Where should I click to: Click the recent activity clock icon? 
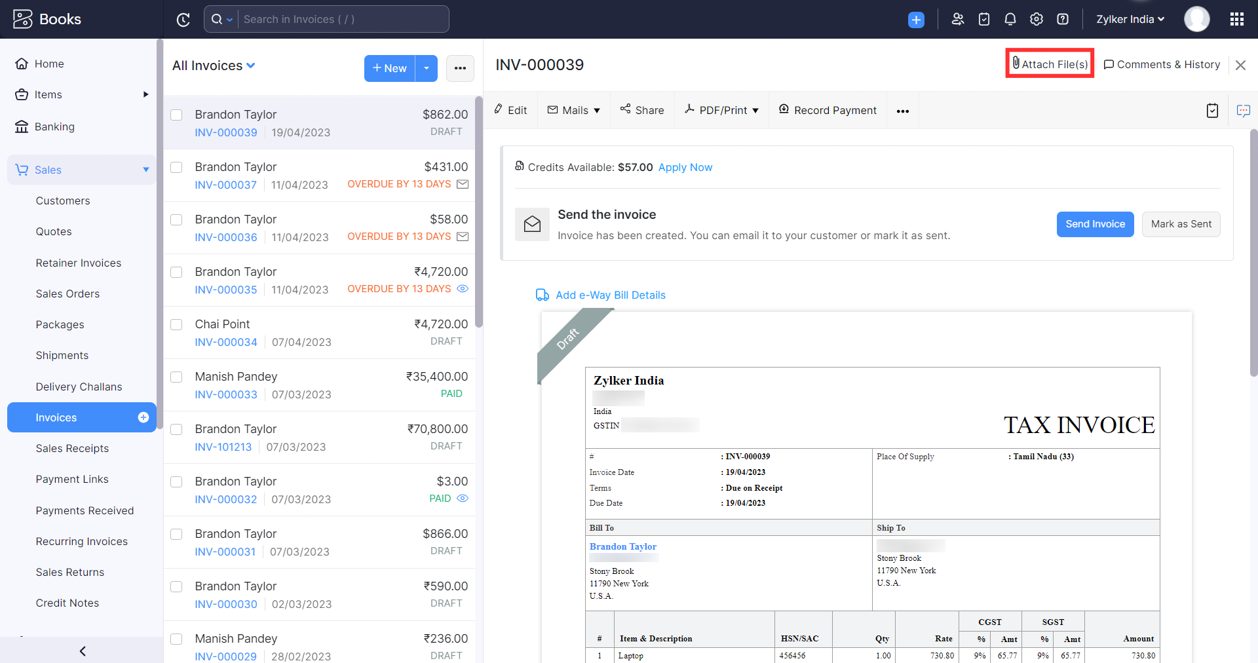pyautogui.click(x=183, y=20)
